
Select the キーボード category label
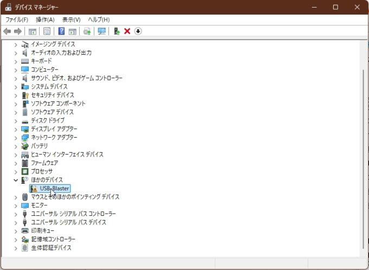[41, 61]
